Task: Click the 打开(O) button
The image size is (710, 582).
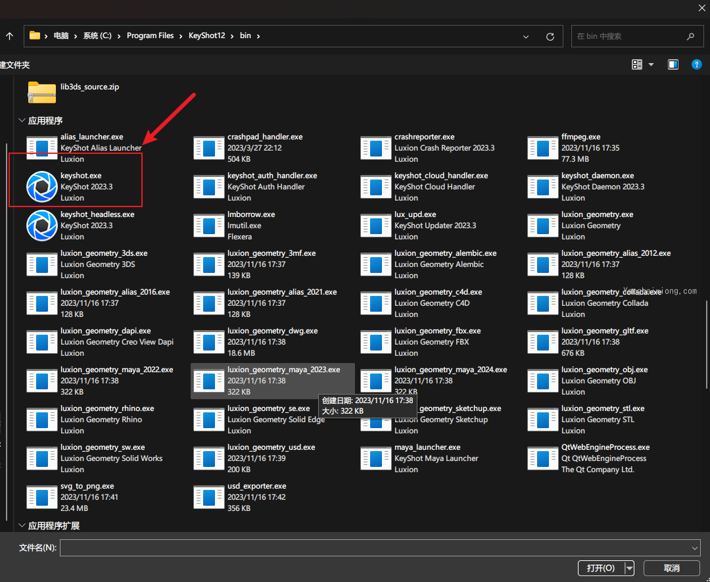Action: 601,568
